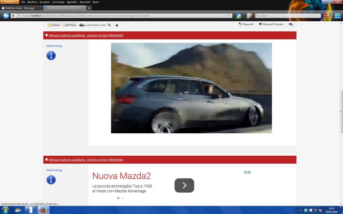
Task: Open the Modifica menu
Action: coord(32,2)
